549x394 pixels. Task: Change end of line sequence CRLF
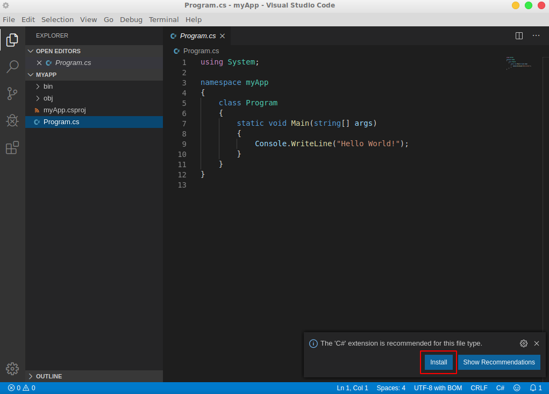tap(479, 388)
